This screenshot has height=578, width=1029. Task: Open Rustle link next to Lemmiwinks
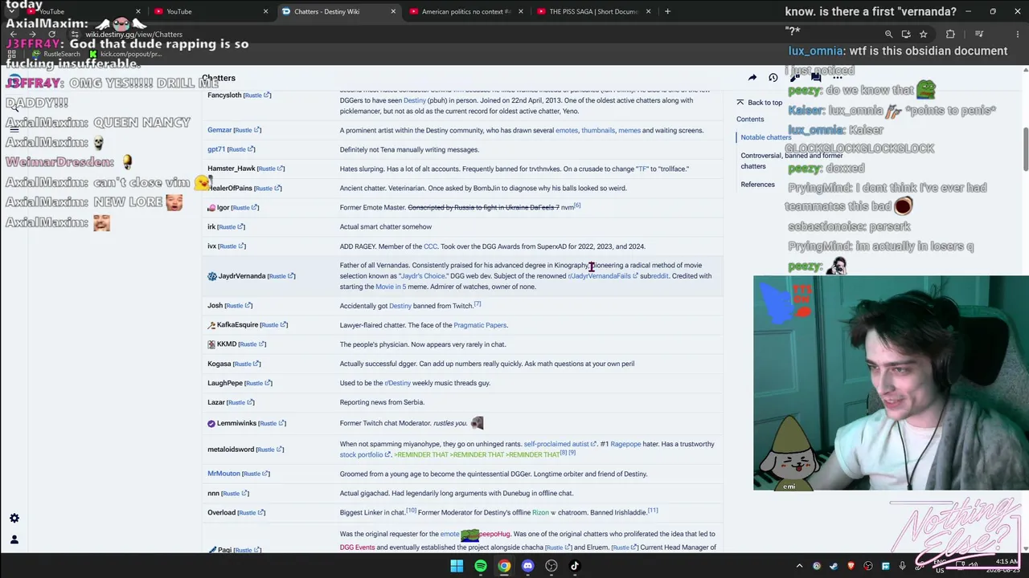(x=273, y=423)
